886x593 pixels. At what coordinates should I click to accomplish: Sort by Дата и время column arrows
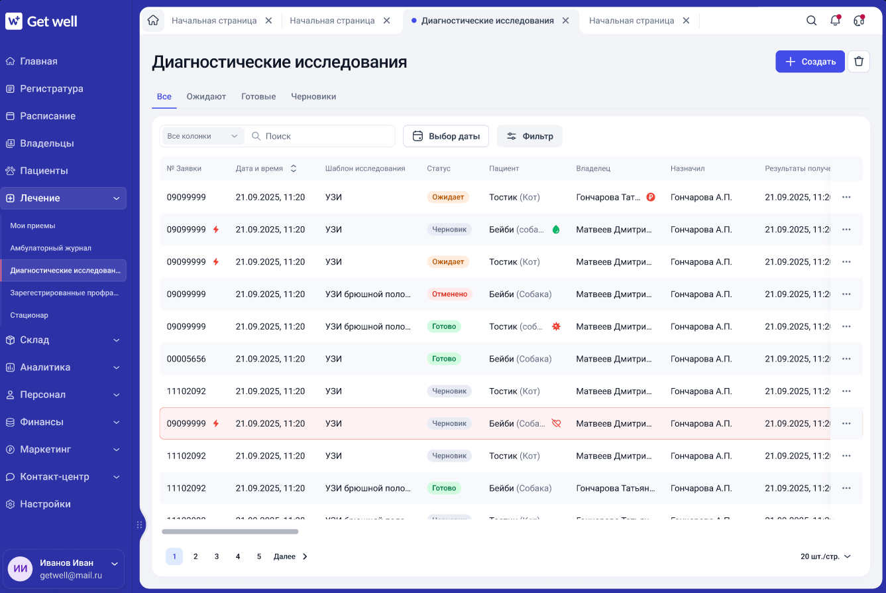[x=294, y=168]
